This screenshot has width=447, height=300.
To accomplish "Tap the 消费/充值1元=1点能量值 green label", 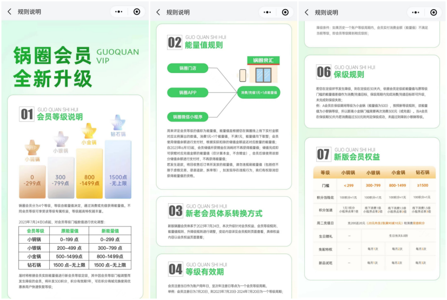I will pyautogui.click(x=259, y=92).
